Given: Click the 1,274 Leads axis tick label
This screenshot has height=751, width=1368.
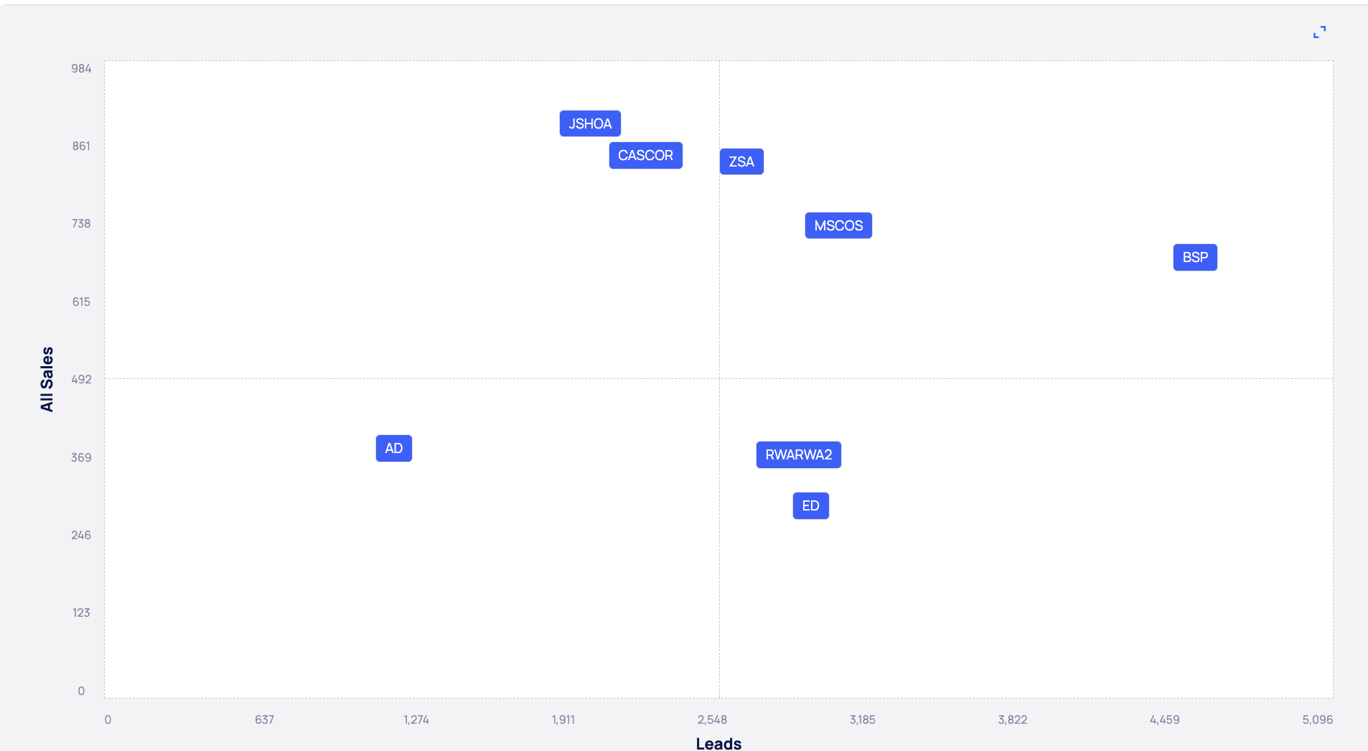Looking at the screenshot, I should click(x=416, y=719).
